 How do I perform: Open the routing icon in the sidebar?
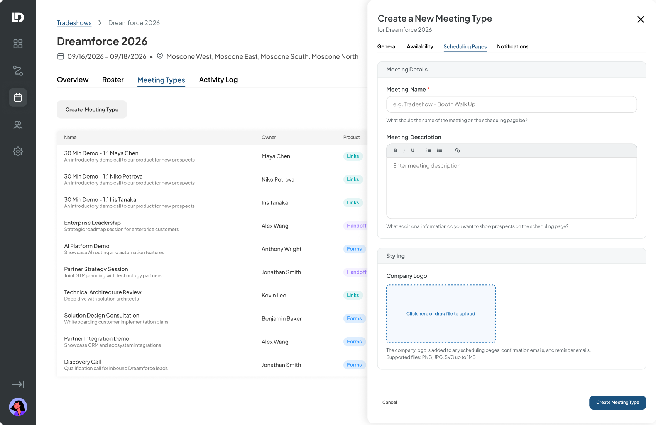coord(18,71)
